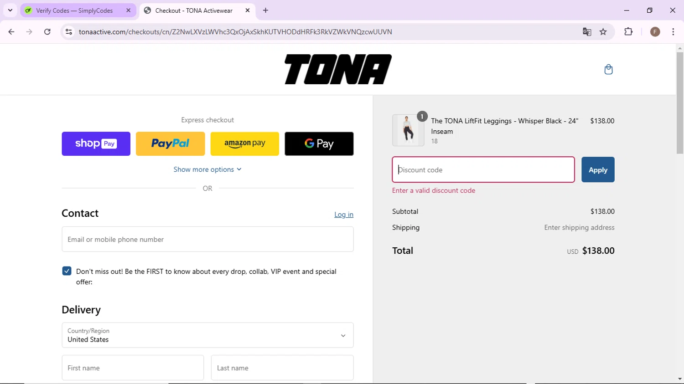Viewport: 684px width, 384px height.
Task: Open the Chrome profile avatar
Action: tap(655, 32)
